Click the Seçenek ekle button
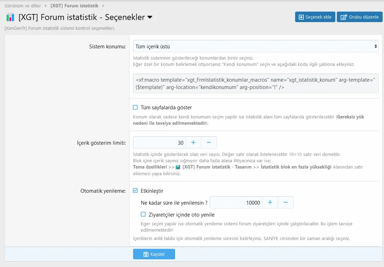 point(315,17)
